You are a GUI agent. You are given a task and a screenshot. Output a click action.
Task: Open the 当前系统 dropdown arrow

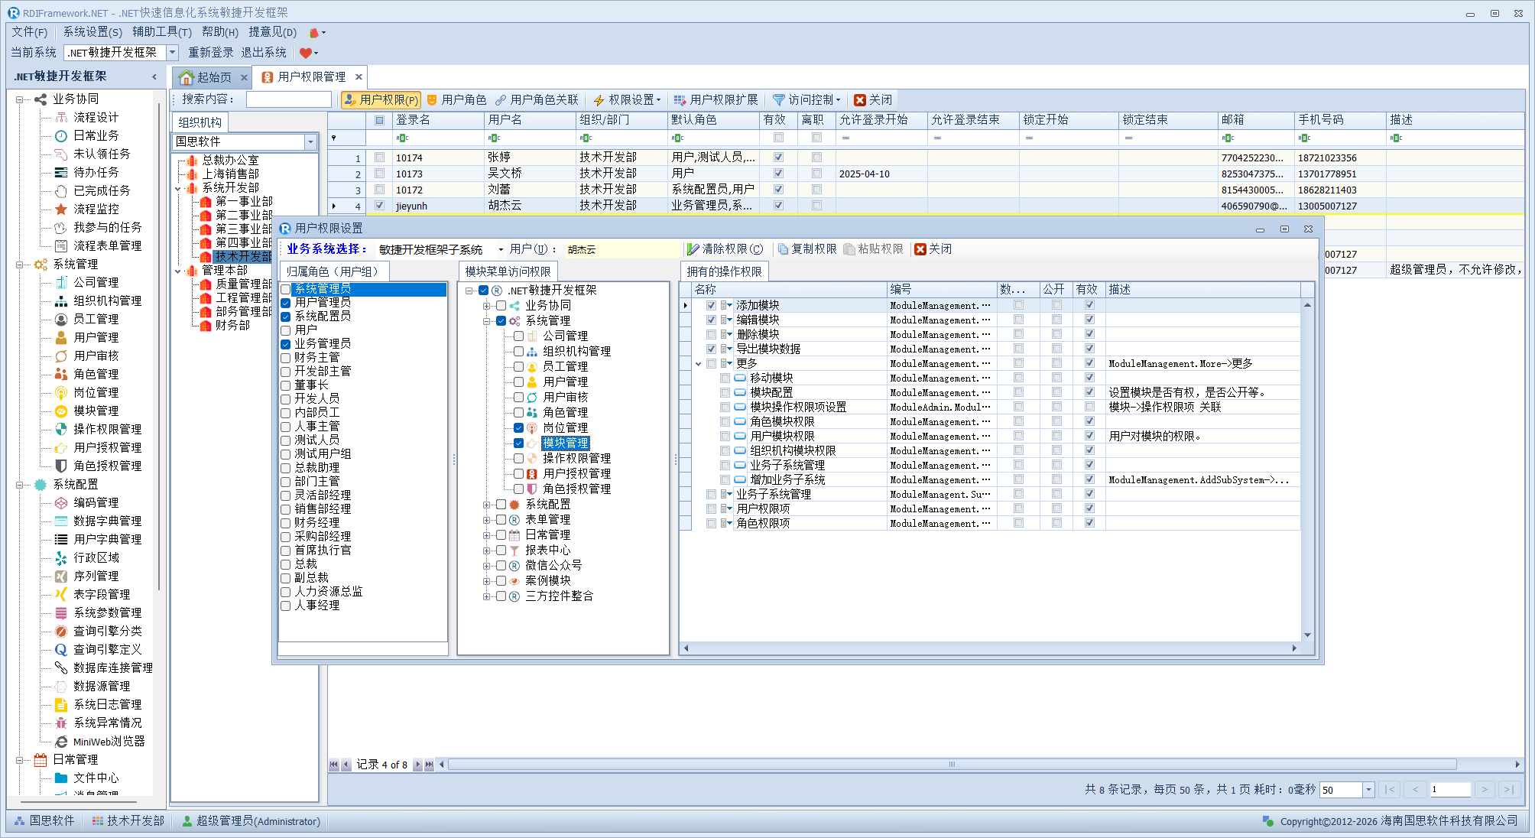[x=173, y=53]
